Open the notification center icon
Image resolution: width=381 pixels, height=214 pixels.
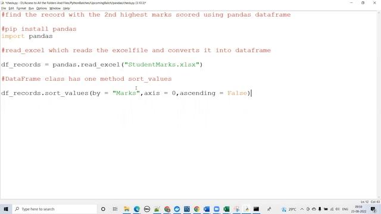click(373, 209)
